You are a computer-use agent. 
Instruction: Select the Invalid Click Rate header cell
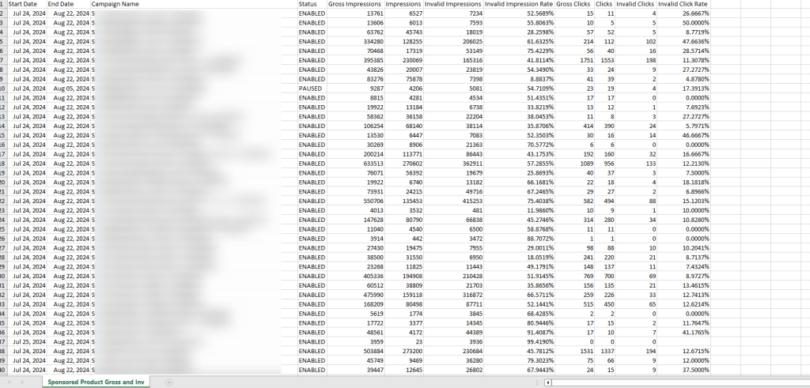coord(683,4)
